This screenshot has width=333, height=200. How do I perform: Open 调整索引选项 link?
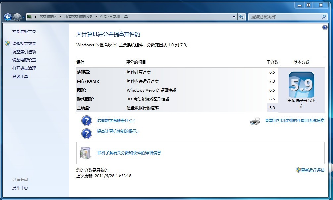(x=24, y=52)
